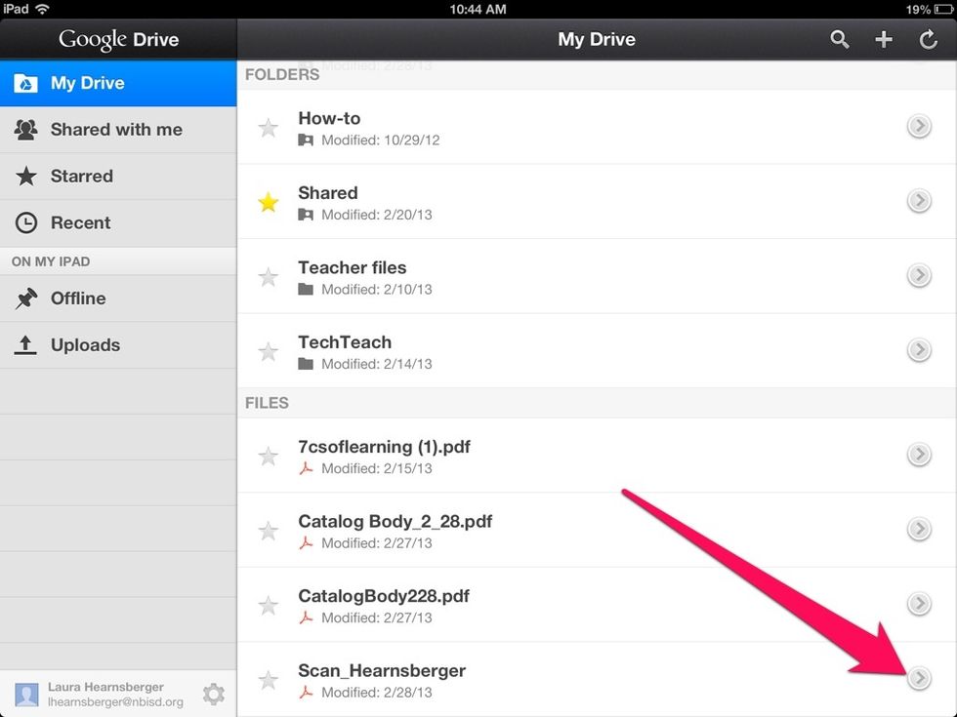957x717 pixels.
Task: Tap the folder icon under Teacher files
Action: (x=306, y=290)
